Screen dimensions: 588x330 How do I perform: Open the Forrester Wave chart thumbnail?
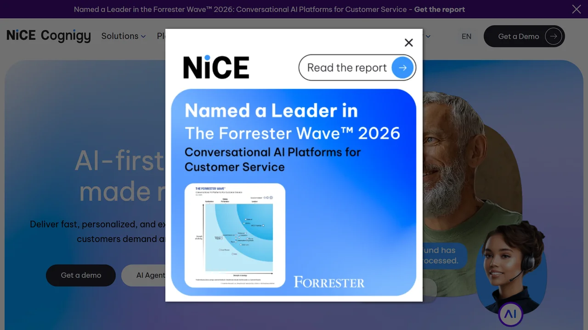[x=235, y=235]
